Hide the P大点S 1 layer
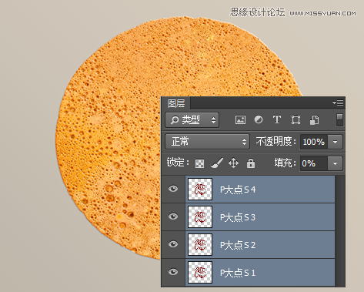This screenshot has height=292, width=364. tap(173, 272)
